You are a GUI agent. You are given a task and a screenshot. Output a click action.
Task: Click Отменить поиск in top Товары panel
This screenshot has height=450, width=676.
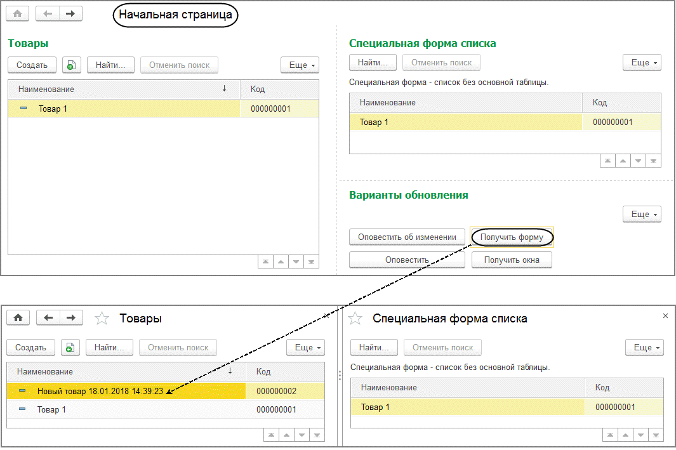click(180, 65)
